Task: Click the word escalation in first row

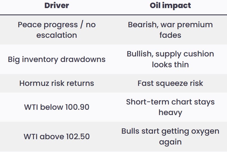Action: tap(56, 35)
